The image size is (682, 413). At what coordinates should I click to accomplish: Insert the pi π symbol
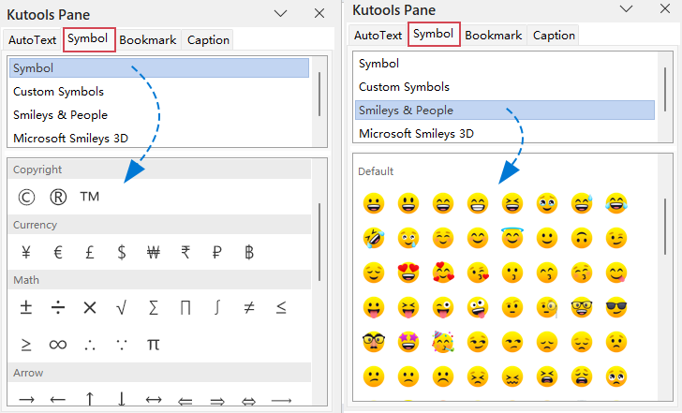tap(153, 345)
